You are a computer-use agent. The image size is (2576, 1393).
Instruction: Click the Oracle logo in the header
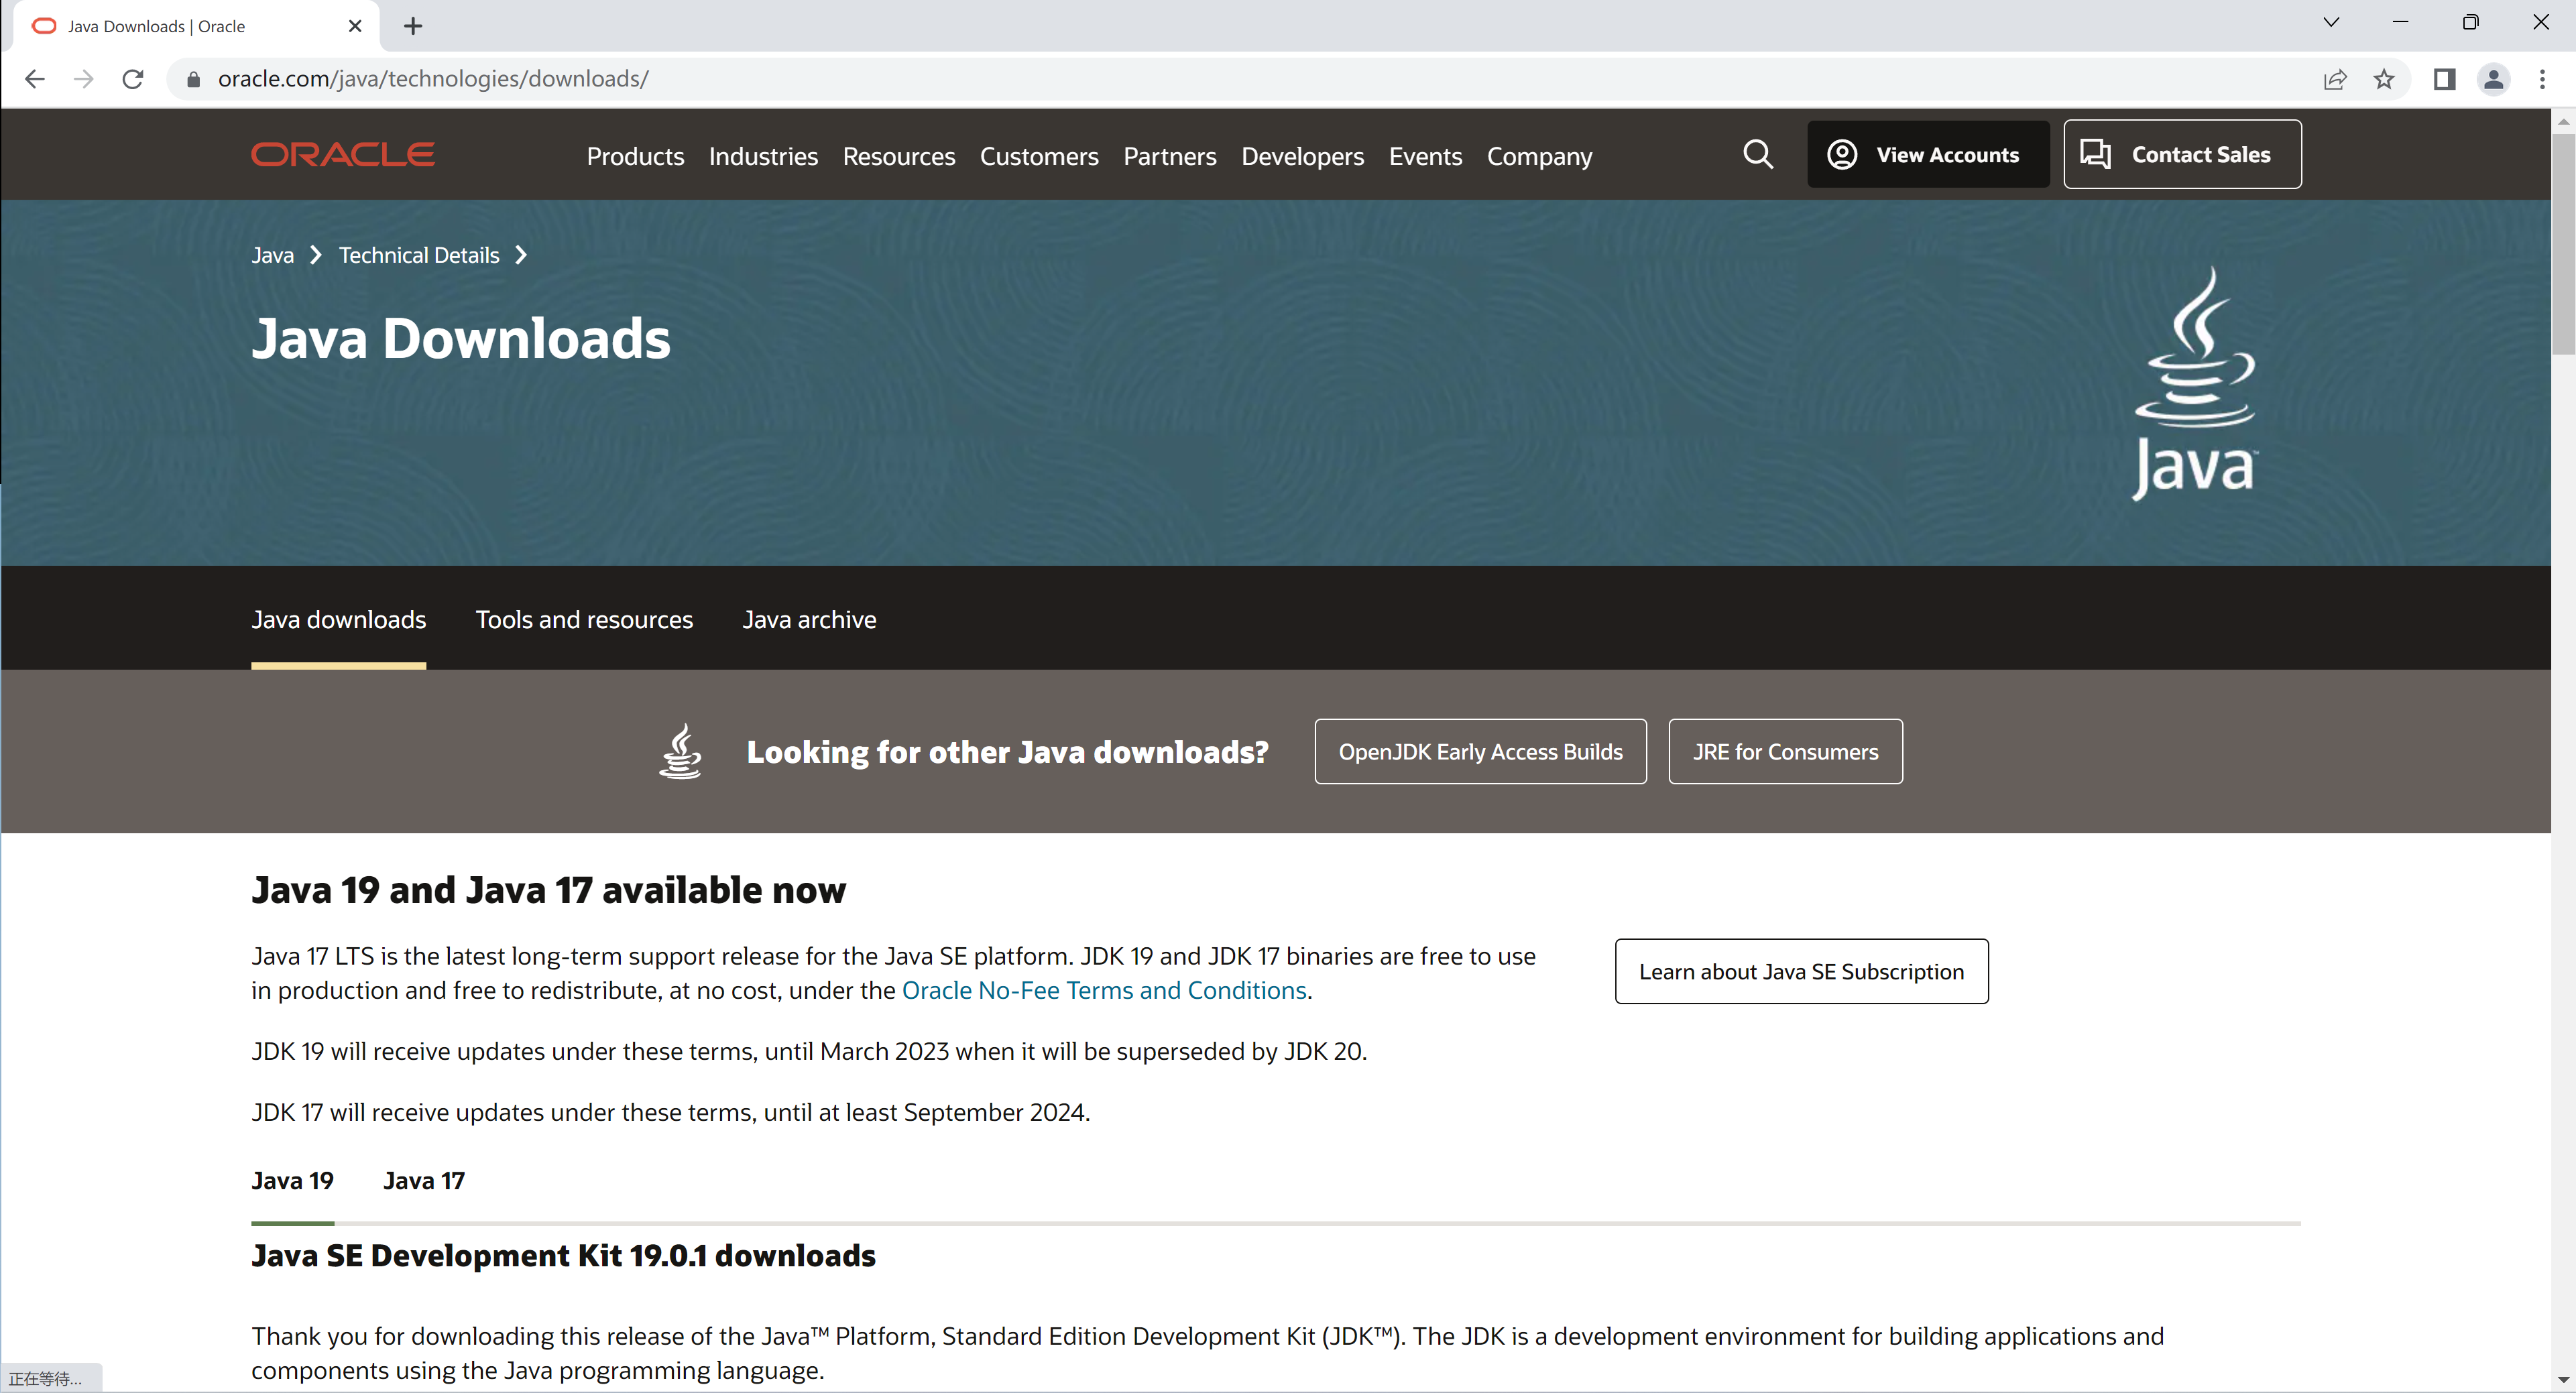pyautogui.click(x=342, y=155)
